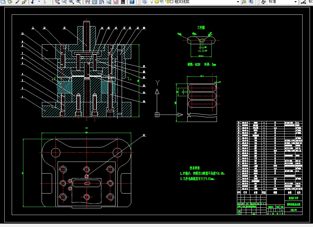Click the Layer Previous icon

[x=251, y=2]
